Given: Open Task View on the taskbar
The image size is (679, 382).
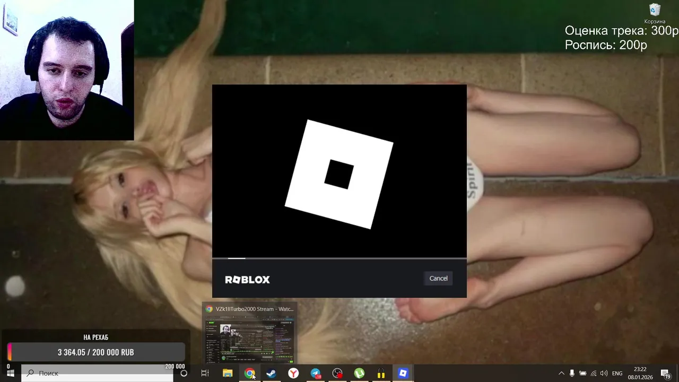Looking at the screenshot, I should [205, 373].
